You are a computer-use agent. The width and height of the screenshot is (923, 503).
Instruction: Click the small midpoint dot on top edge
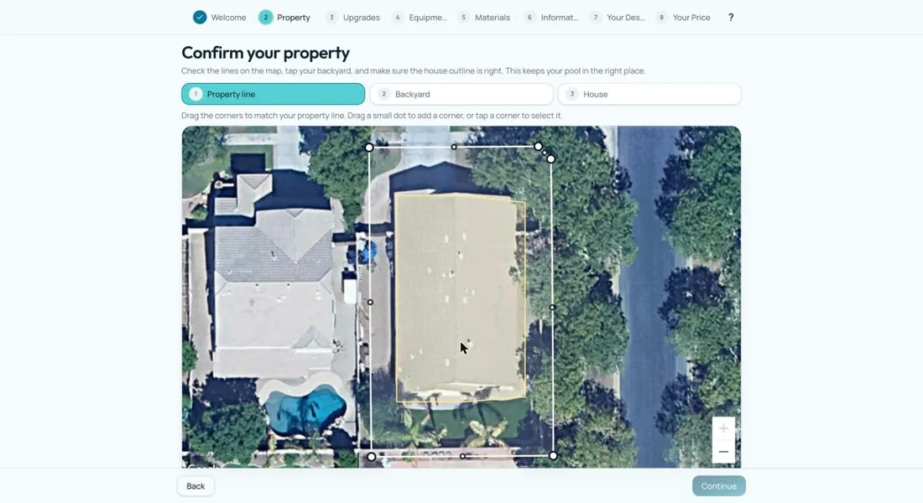pyautogui.click(x=454, y=147)
